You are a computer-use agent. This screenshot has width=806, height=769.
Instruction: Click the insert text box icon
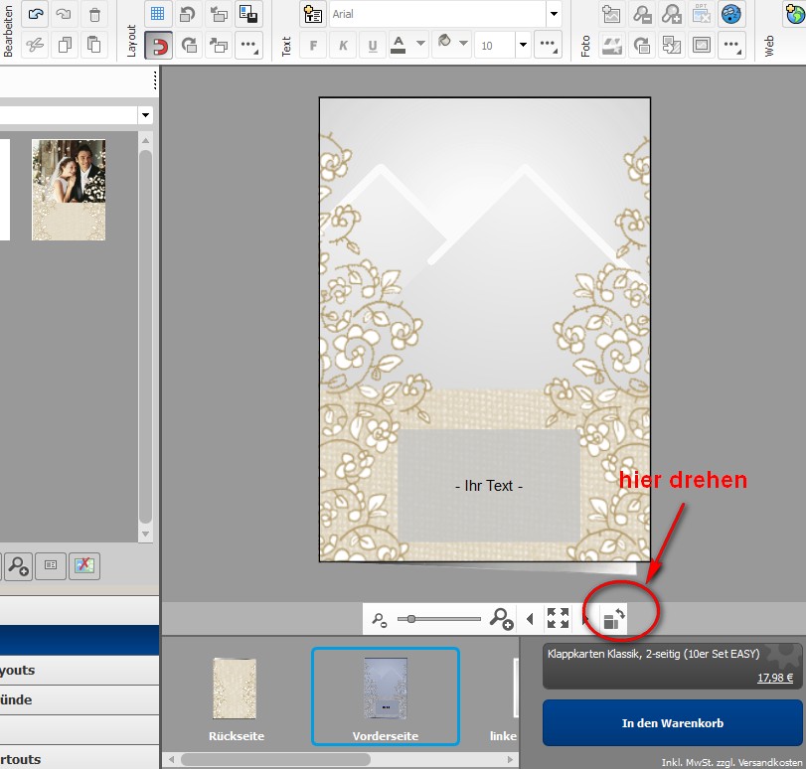click(x=314, y=14)
